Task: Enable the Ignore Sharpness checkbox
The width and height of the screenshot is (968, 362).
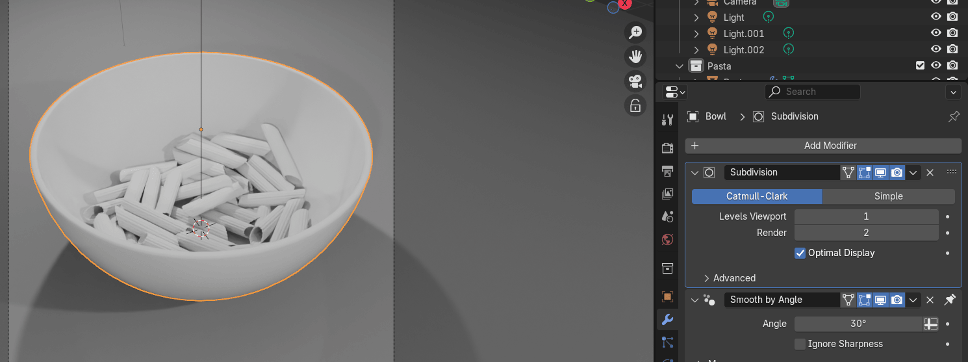Action: coord(800,344)
